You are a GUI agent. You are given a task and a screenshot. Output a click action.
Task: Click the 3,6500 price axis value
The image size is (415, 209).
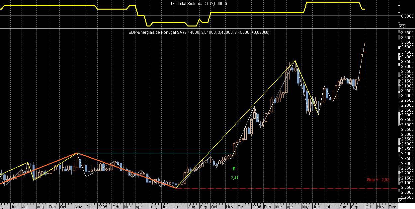[407, 33]
